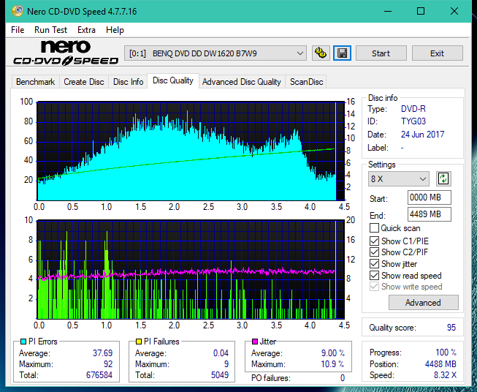The height and width of the screenshot is (392, 477).
Task: Expand the BENQ drive selection dropdown
Action: [215, 53]
